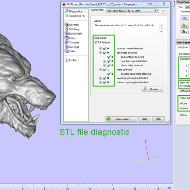Screen dimensions: 190x190
Task: Open the Overlaps icon
Action: point(67,47)
